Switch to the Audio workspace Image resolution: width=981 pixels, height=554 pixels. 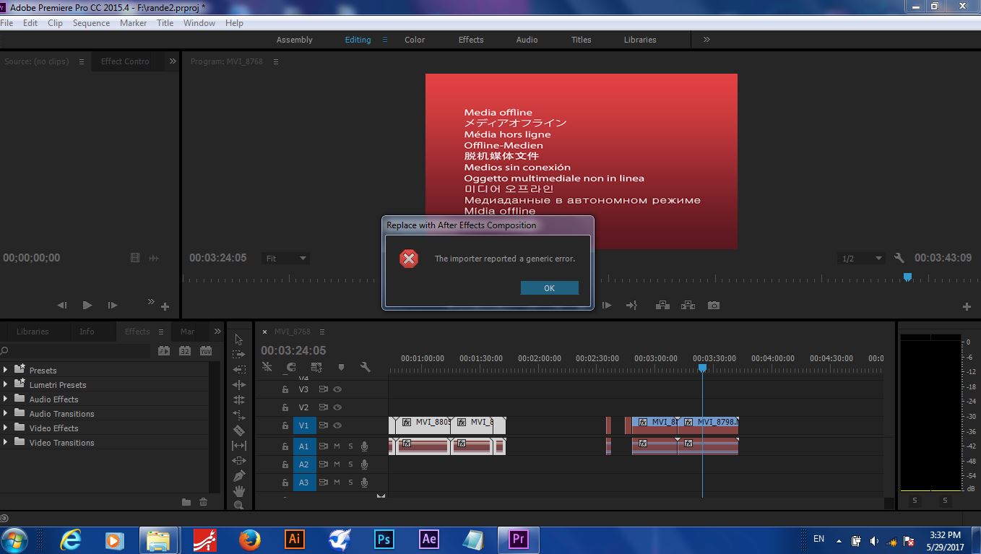[527, 40]
